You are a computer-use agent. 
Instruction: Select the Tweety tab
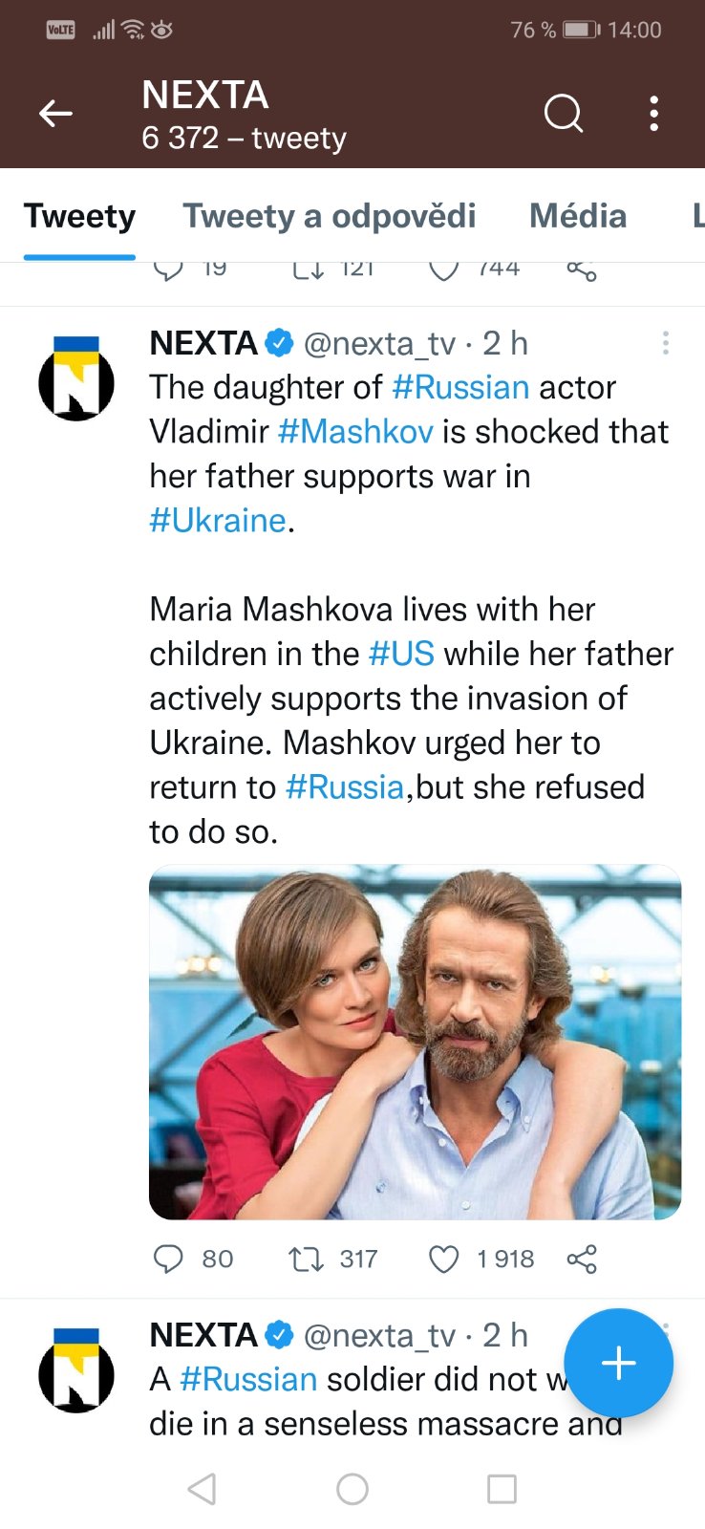79,216
